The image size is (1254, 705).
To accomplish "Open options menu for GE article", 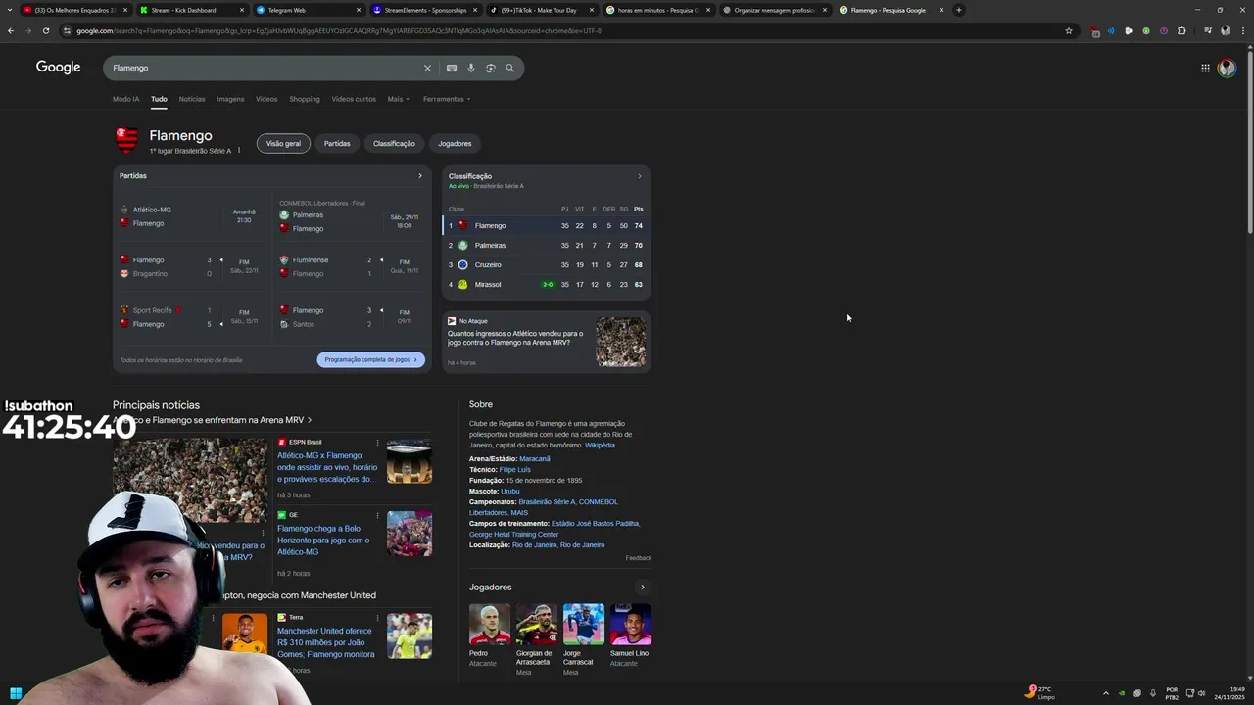I will 377,515.
